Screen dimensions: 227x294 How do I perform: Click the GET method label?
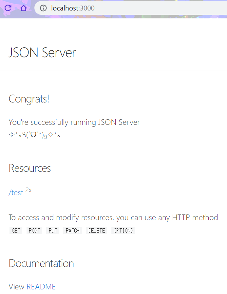pos(16,231)
